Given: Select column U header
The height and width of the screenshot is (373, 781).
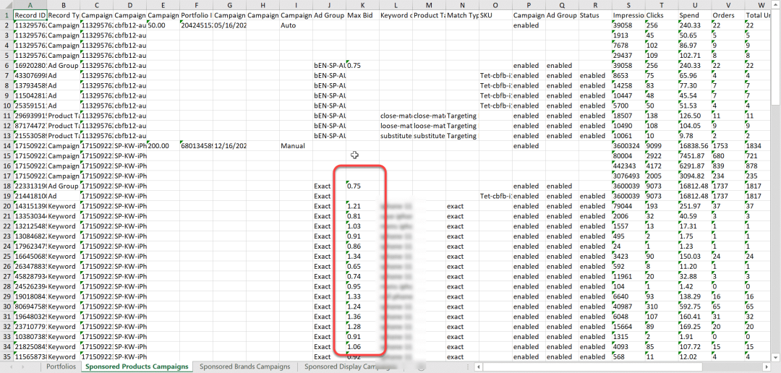Looking at the screenshot, I should click(x=694, y=5).
